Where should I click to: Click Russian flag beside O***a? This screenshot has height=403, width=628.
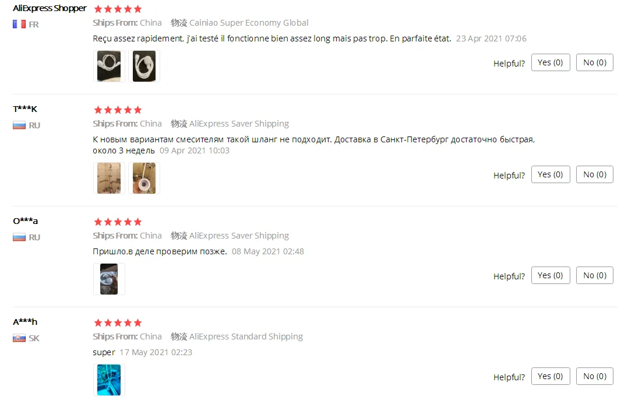(x=19, y=237)
